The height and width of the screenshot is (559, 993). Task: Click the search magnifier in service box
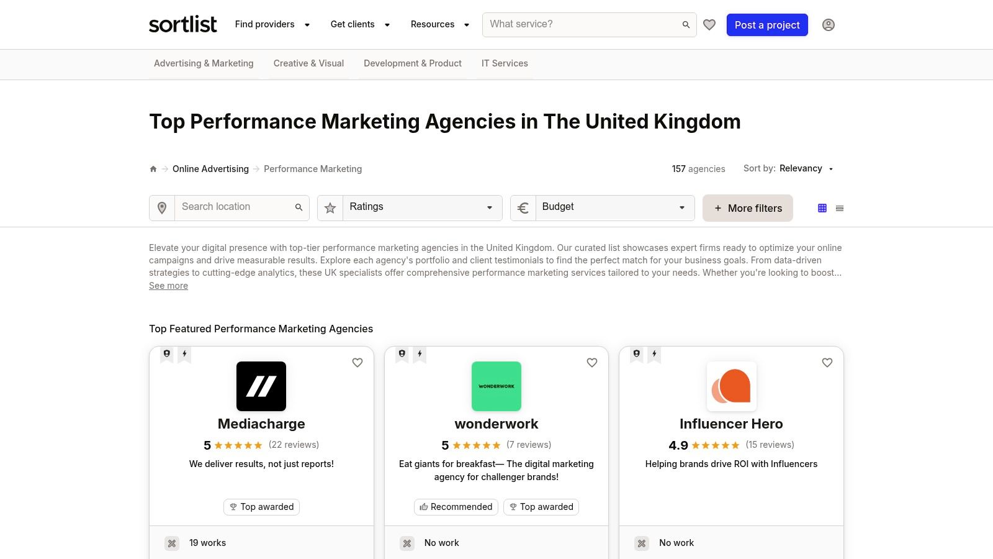click(x=686, y=25)
